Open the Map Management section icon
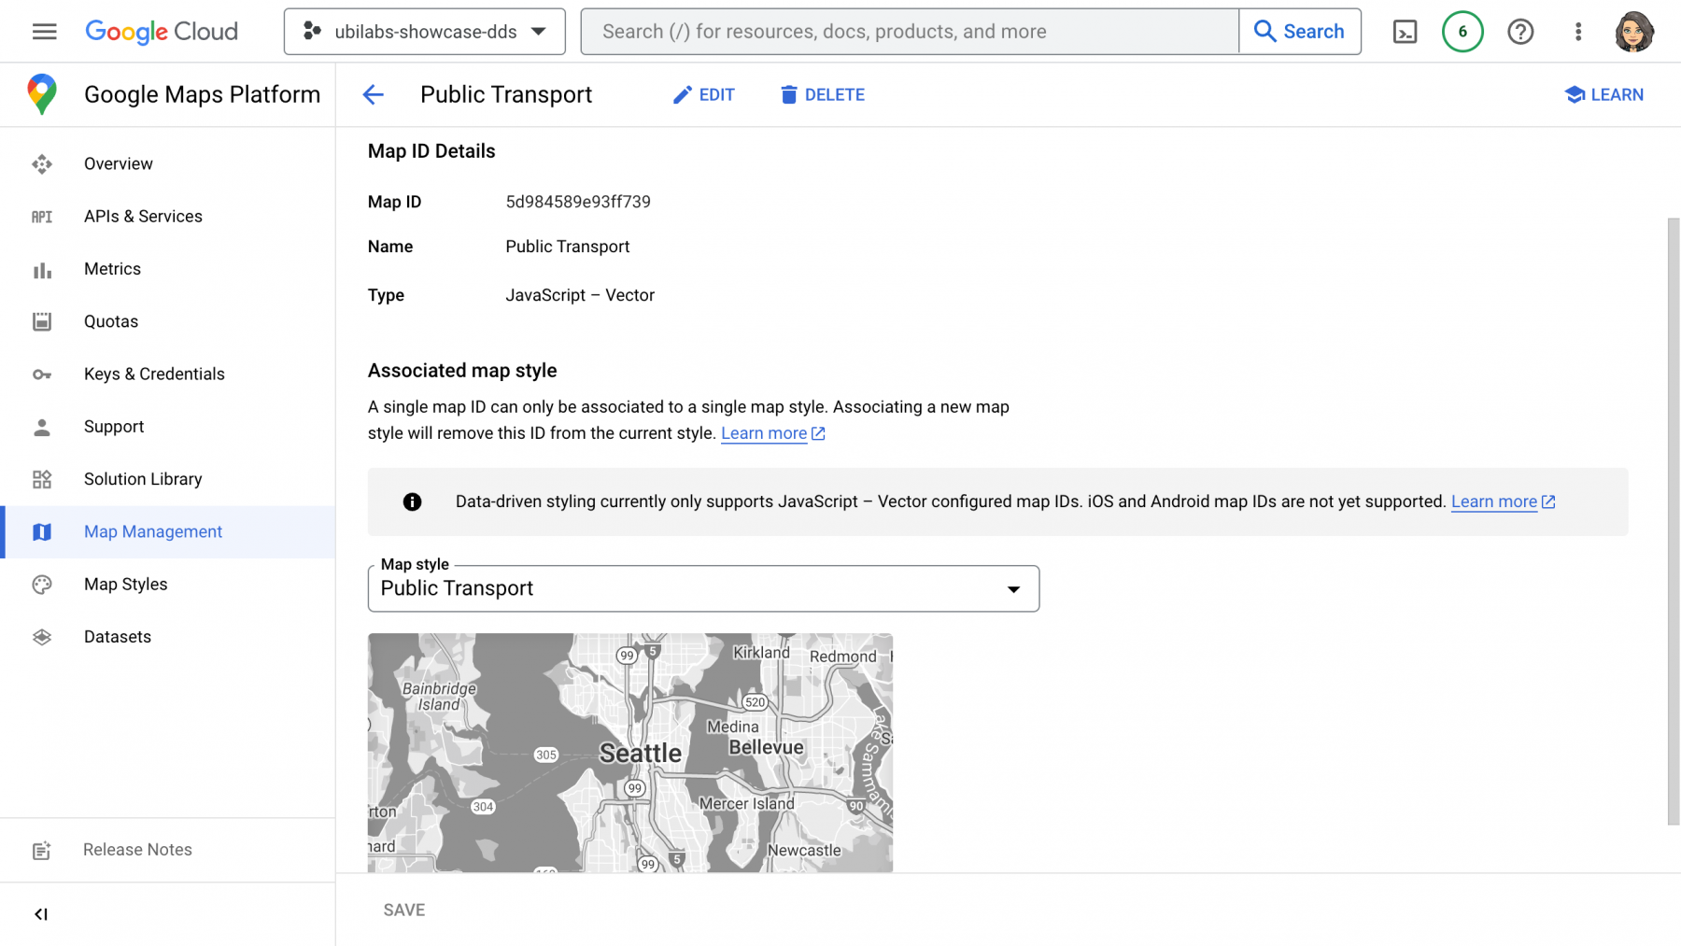This screenshot has width=1681, height=946. [x=42, y=531]
